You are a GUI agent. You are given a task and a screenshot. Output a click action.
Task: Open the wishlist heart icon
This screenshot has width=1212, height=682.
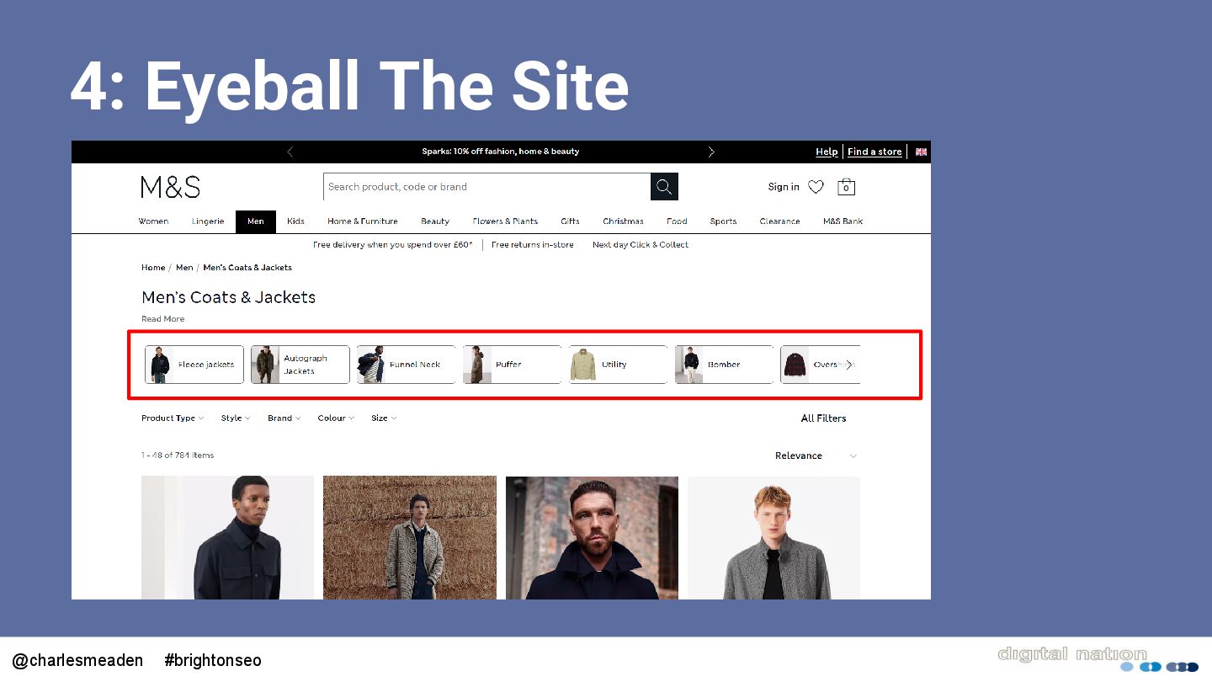(816, 187)
